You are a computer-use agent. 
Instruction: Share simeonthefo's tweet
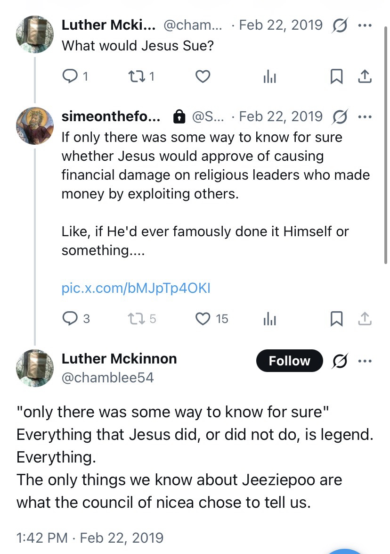(365, 319)
